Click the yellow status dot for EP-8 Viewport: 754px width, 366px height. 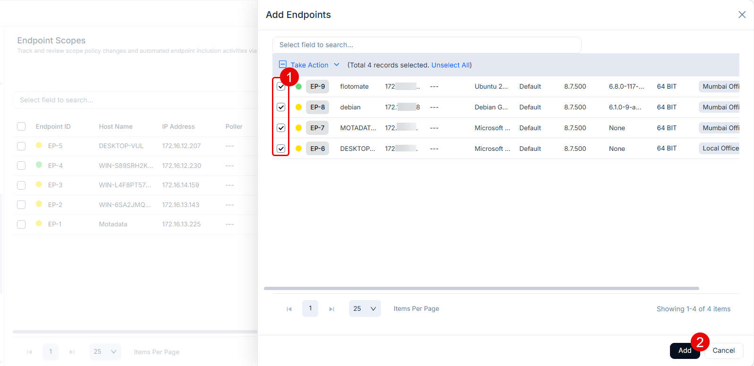(x=298, y=107)
